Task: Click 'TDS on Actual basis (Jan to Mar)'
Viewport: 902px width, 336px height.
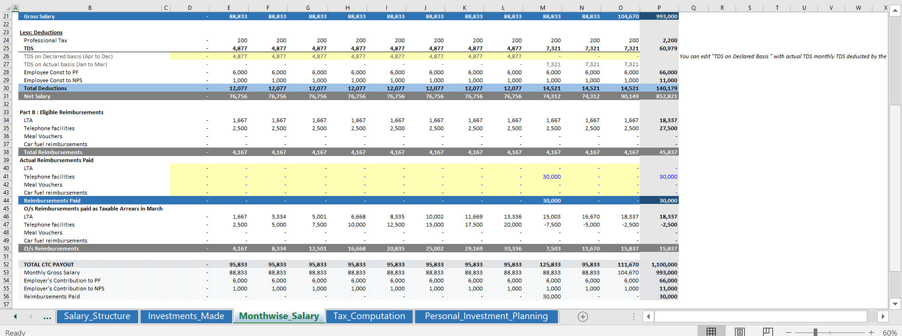Action: [65, 64]
